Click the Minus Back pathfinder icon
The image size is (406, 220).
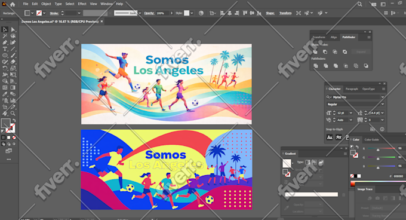click(x=366, y=66)
